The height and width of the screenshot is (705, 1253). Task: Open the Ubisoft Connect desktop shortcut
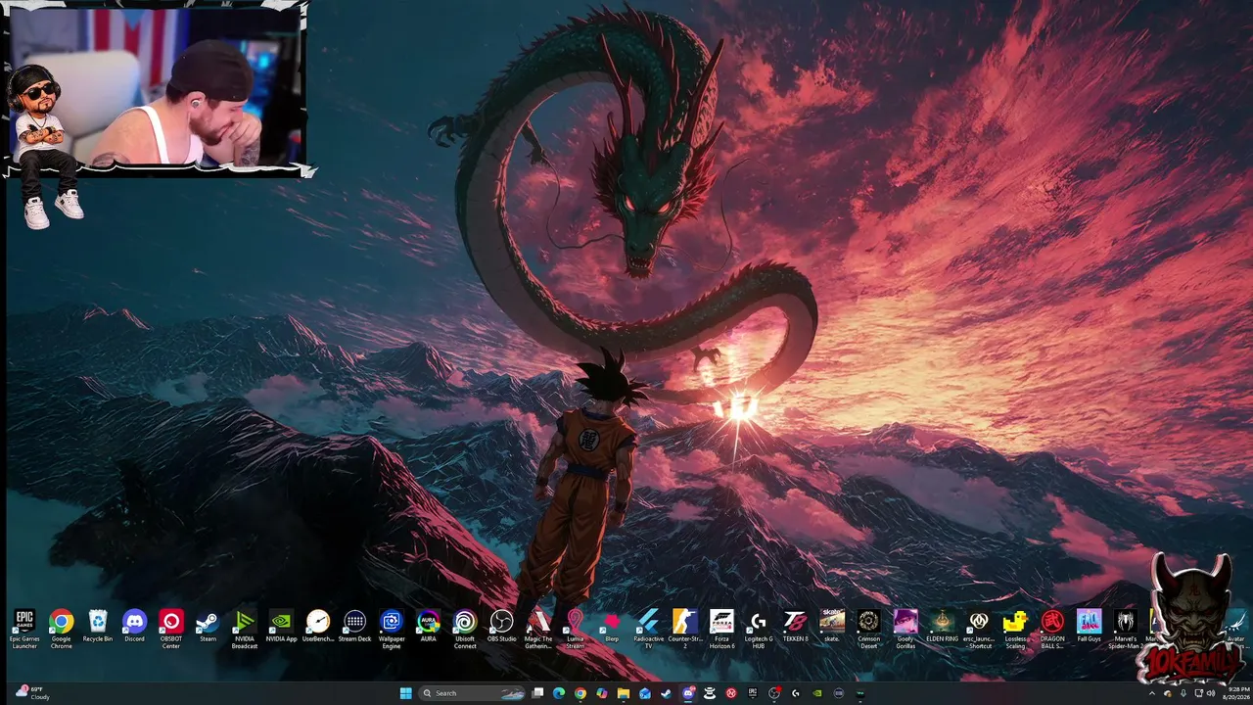(465, 628)
